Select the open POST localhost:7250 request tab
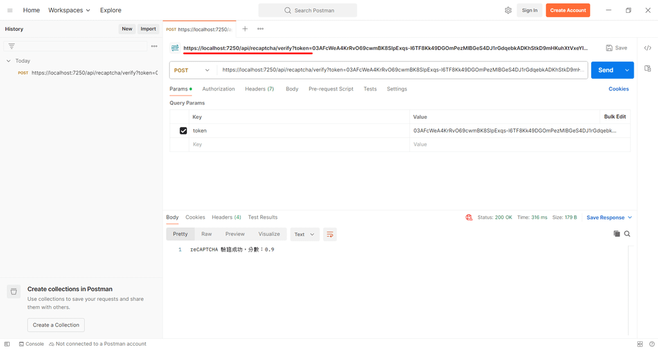The image size is (658, 349). click(199, 30)
